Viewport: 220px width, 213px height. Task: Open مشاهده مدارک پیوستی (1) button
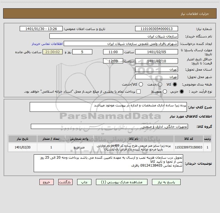click(x=122, y=182)
